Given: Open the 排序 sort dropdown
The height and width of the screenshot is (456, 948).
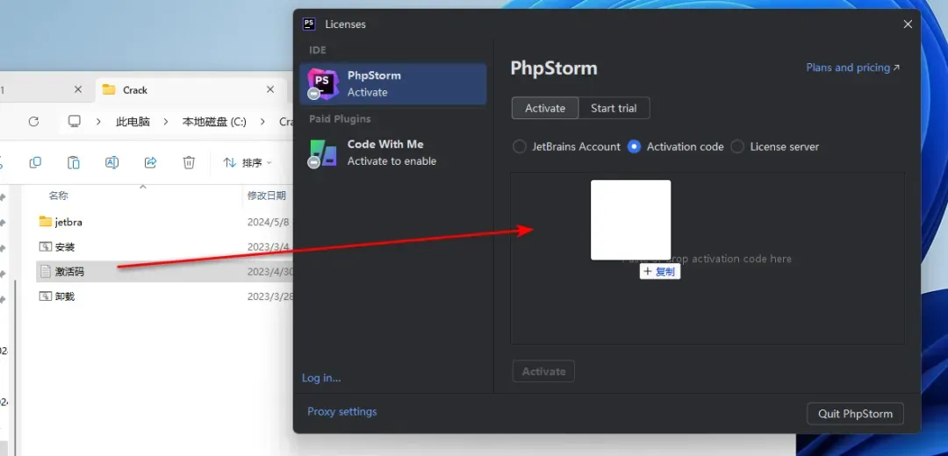Looking at the screenshot, I should 248,162.
